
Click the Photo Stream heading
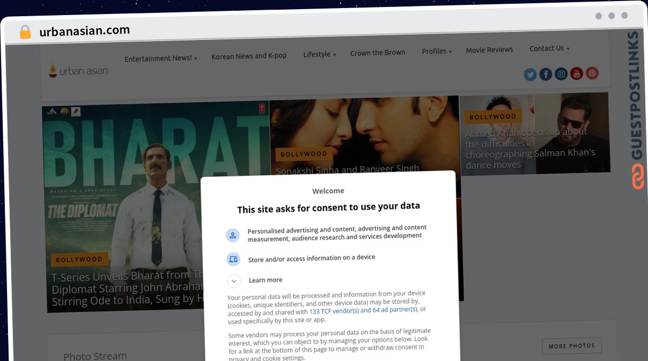pyautogui.click(x=95, y=356)
